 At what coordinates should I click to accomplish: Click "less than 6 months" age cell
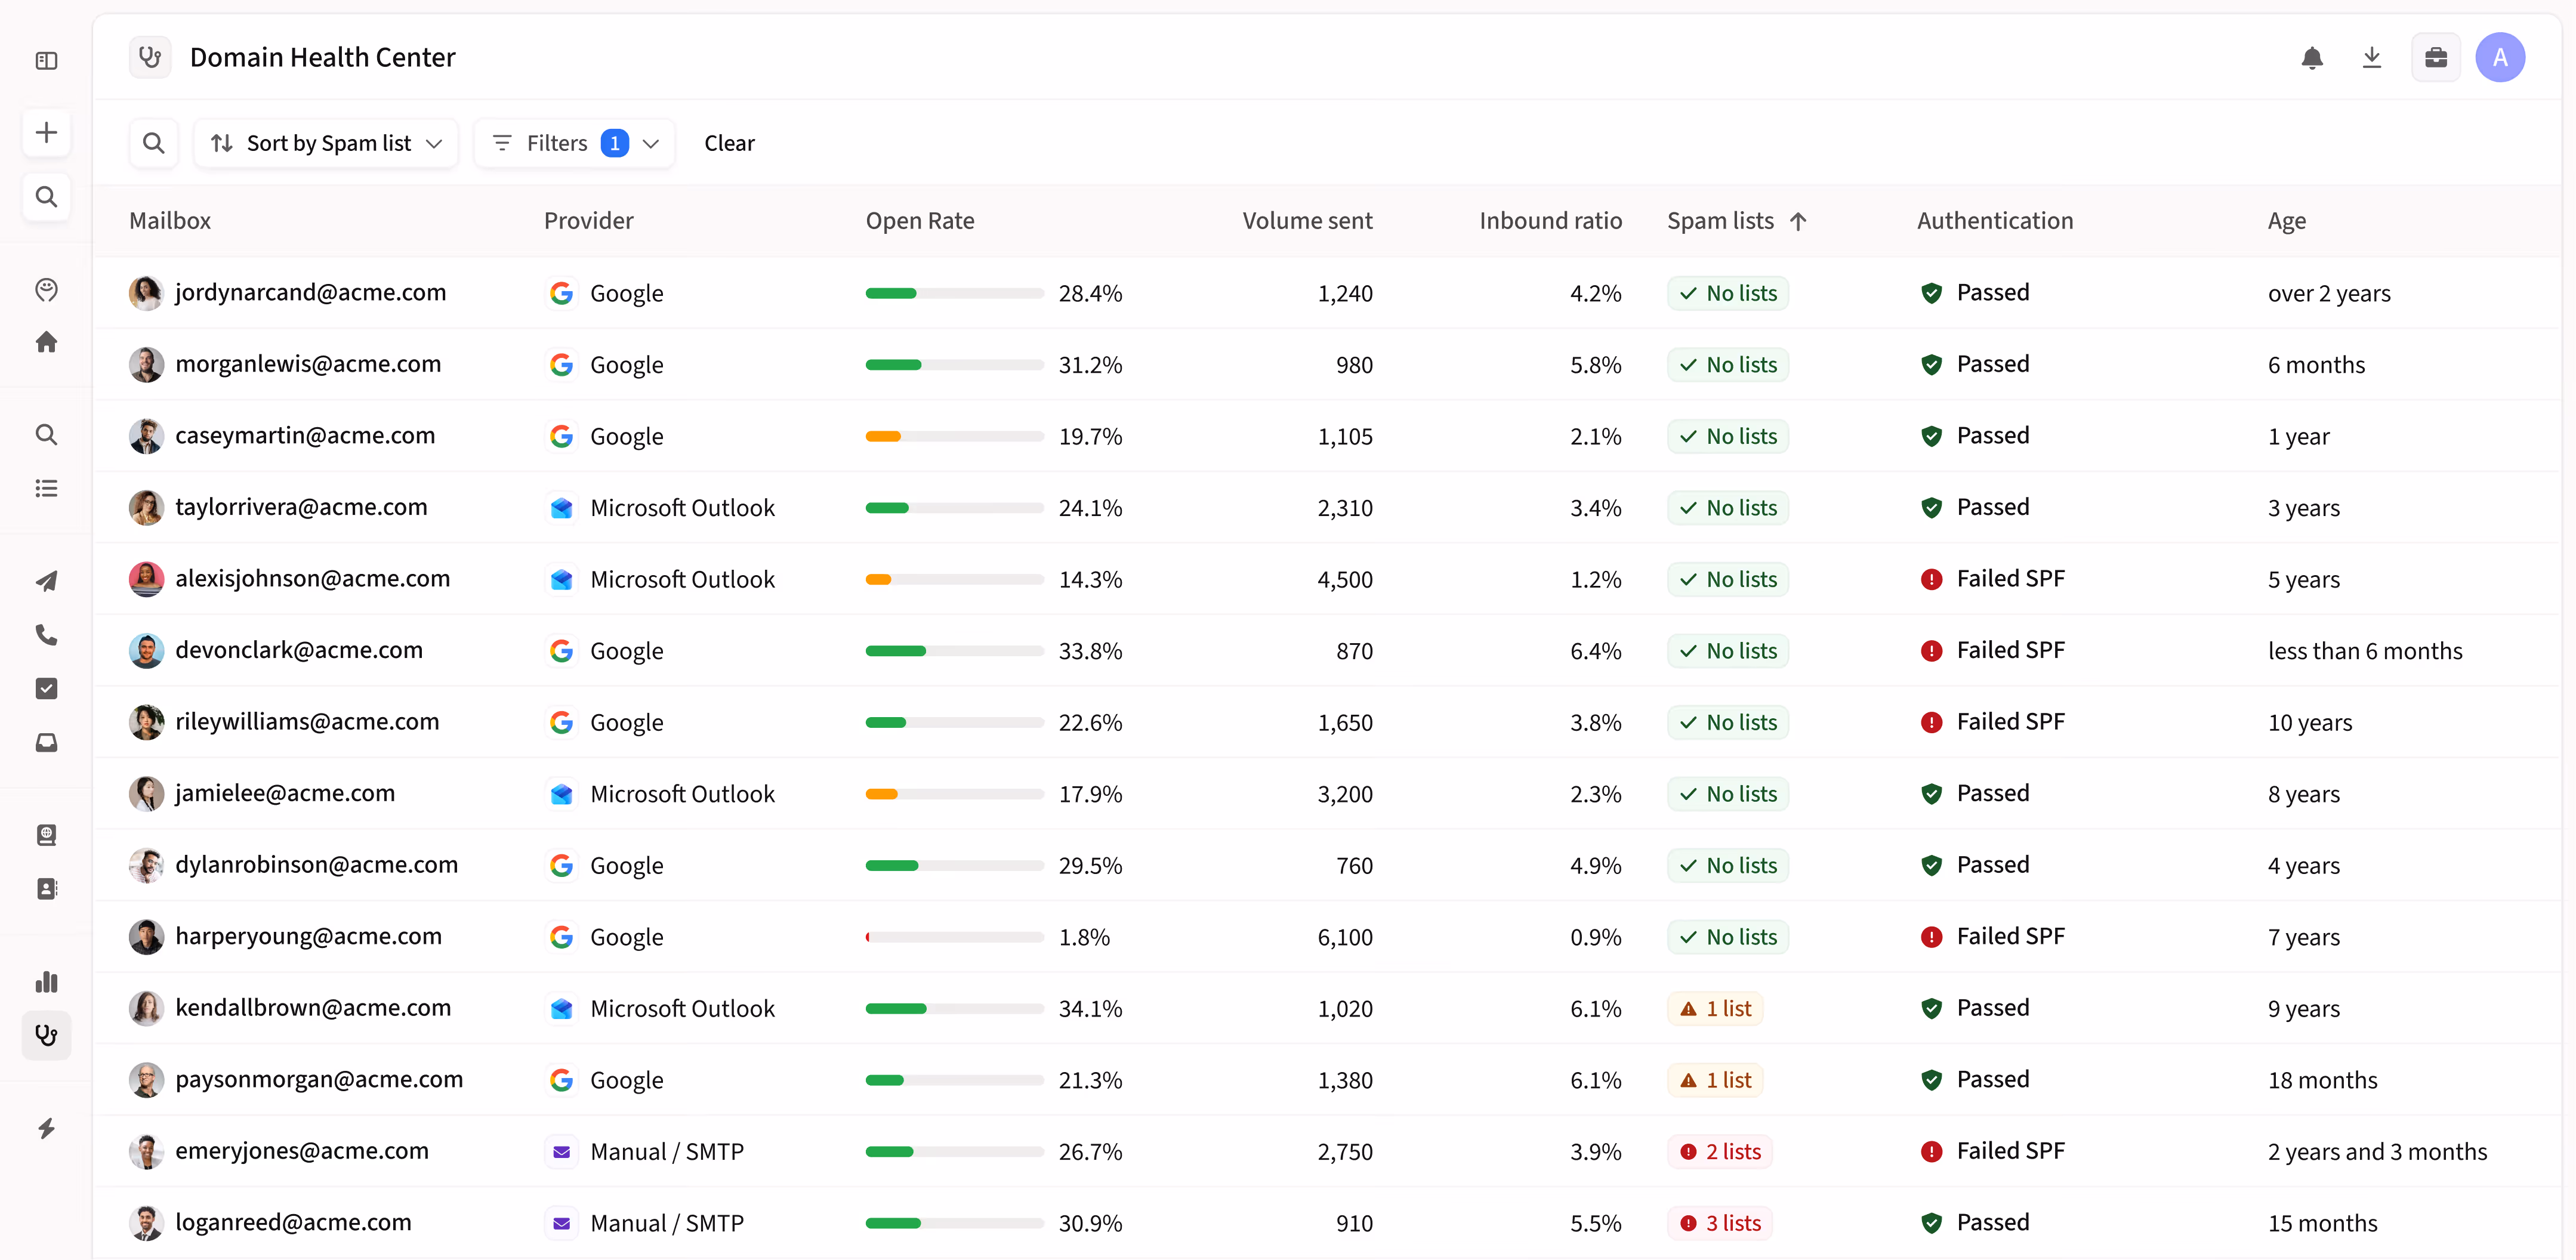2365,651
